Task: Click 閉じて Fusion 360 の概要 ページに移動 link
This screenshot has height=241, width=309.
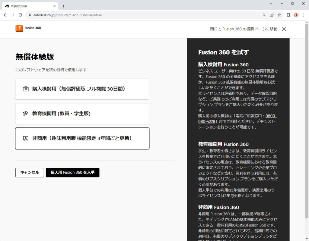Action: coord(244,29)
